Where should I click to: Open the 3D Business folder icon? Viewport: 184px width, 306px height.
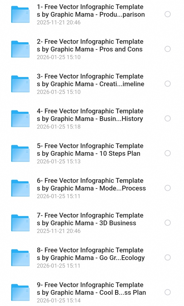20,223
